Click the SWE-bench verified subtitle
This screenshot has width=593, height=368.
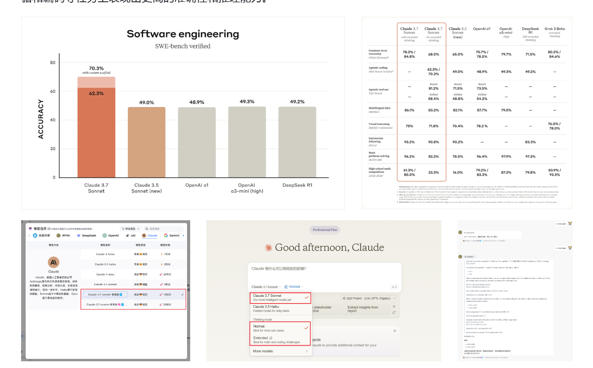point(183,46)
